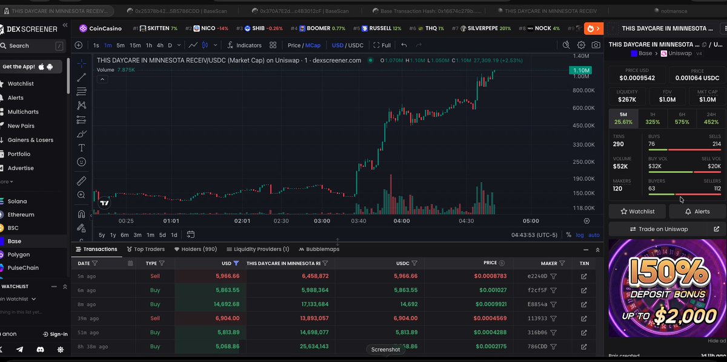Image resolution: width=727 pixels, height=362 pixels.
Task: Toggle log scale on the chart
Action: [x=580, y=234]
